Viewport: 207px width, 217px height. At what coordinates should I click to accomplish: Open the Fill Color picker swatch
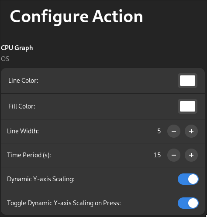tap(187, 106)
